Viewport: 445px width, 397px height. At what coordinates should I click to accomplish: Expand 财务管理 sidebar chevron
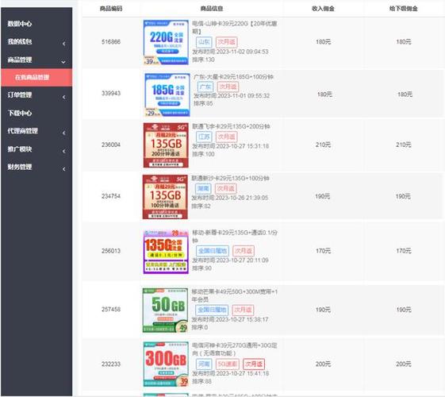point(64,169)
